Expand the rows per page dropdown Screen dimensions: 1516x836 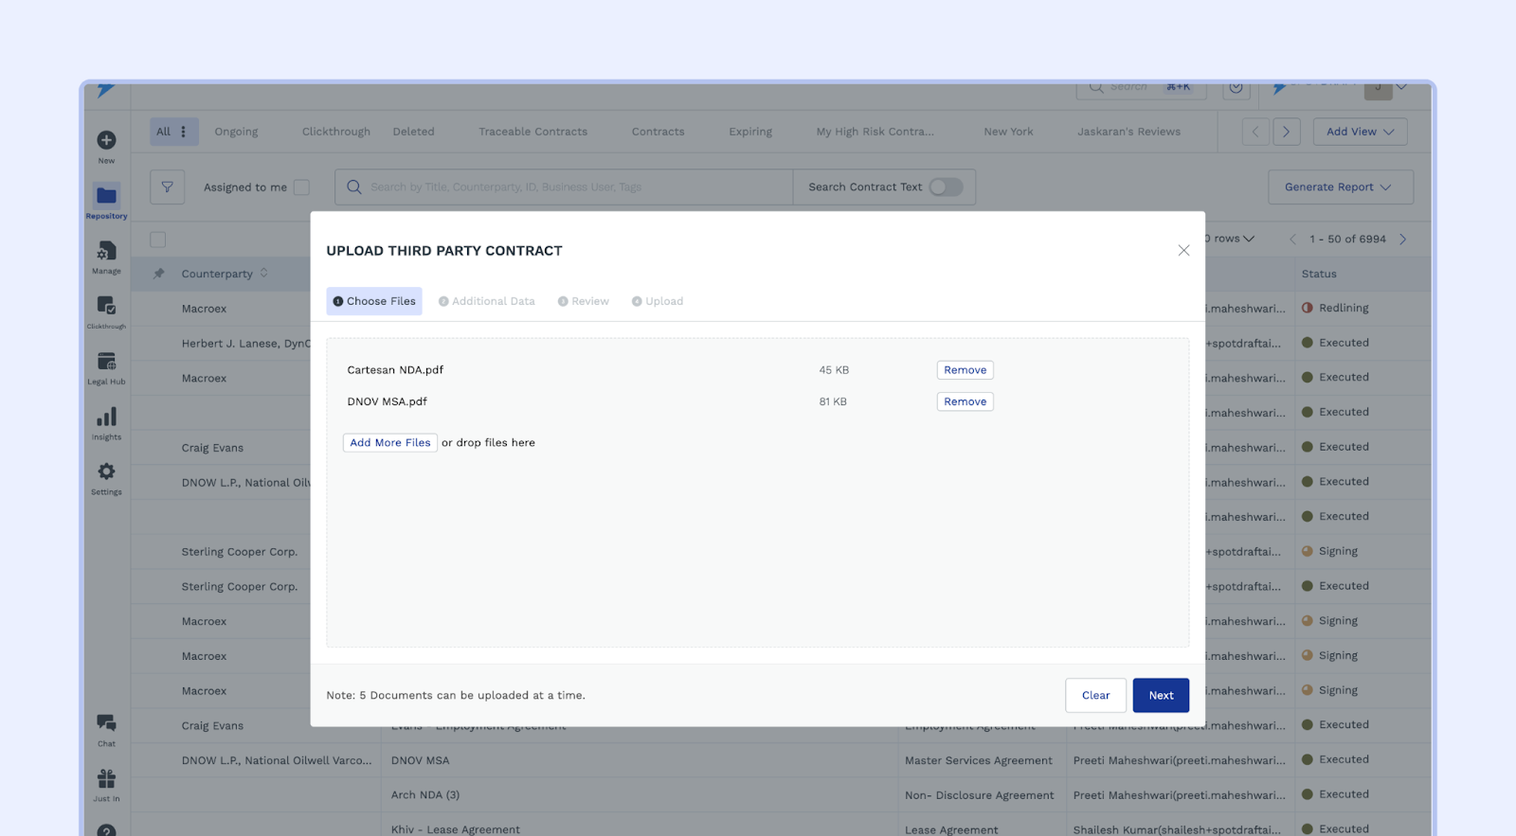tap(1234, 239)
